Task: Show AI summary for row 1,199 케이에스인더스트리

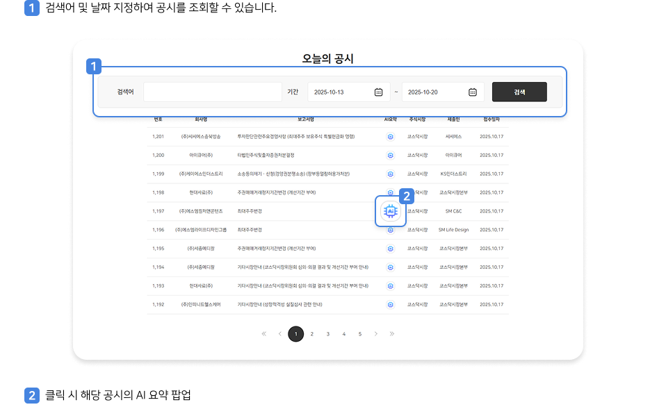Action: [391, 174]
